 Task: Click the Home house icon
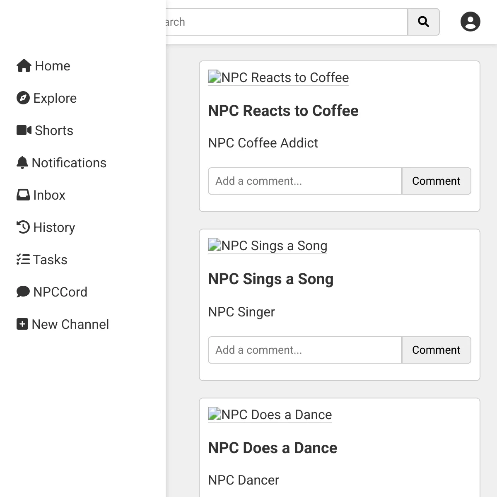coord(24,66)
